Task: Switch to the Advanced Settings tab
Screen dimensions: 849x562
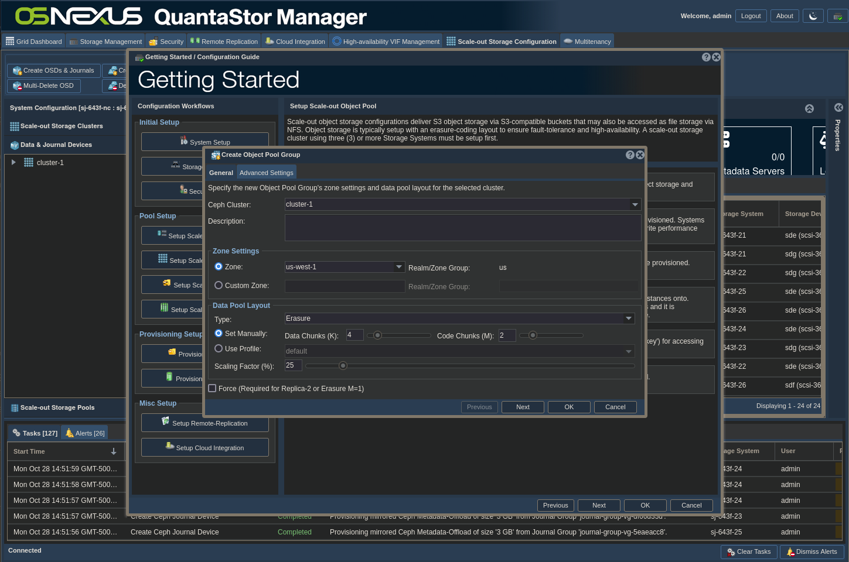Action: point(266,173)
